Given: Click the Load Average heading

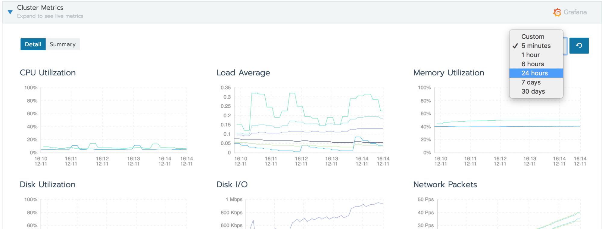Looking at the screenshot, I should (x=243, y=73).
